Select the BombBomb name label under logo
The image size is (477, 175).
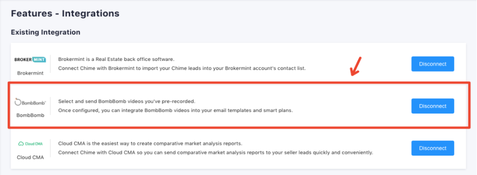tap(30, 115)
